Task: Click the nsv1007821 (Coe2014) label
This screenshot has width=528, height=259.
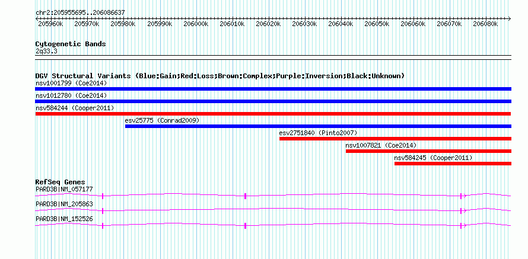Action: pos(381,145)
